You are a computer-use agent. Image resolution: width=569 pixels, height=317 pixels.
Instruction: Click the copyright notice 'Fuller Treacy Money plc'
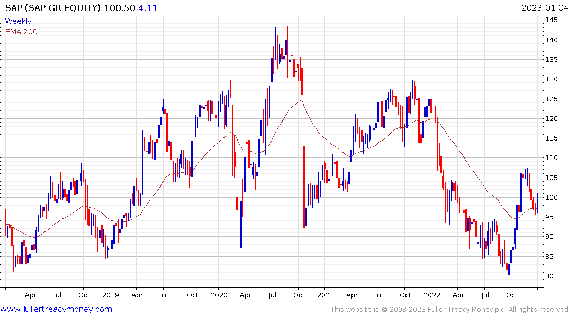[x=467, y=310]
